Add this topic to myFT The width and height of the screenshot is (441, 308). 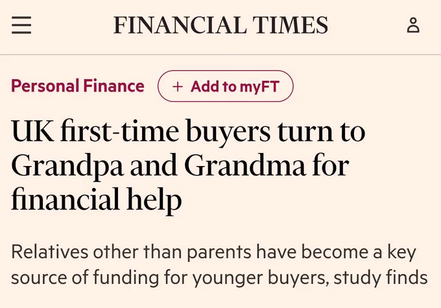226,86
